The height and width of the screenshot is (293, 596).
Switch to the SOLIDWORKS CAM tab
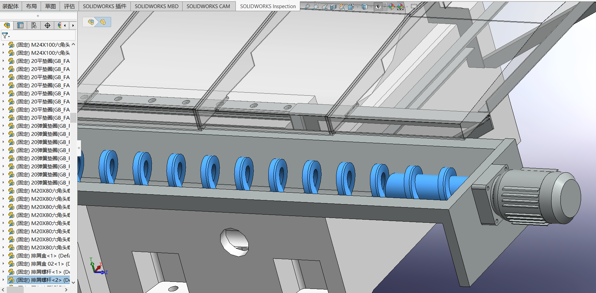point(208,6)
